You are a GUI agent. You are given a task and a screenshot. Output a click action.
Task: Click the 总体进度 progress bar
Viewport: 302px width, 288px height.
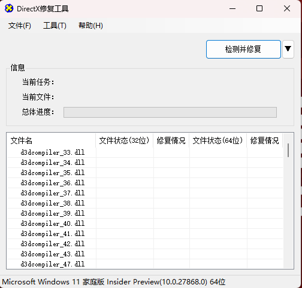click(170, 112)
